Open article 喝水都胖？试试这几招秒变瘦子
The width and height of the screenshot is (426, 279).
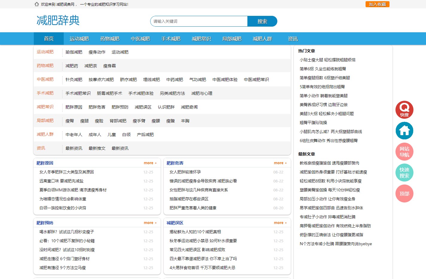tap(67, 232)
